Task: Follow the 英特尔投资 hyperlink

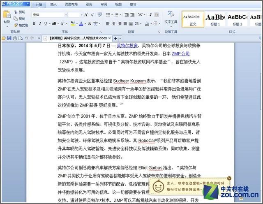Action: [x=127, y=46]
